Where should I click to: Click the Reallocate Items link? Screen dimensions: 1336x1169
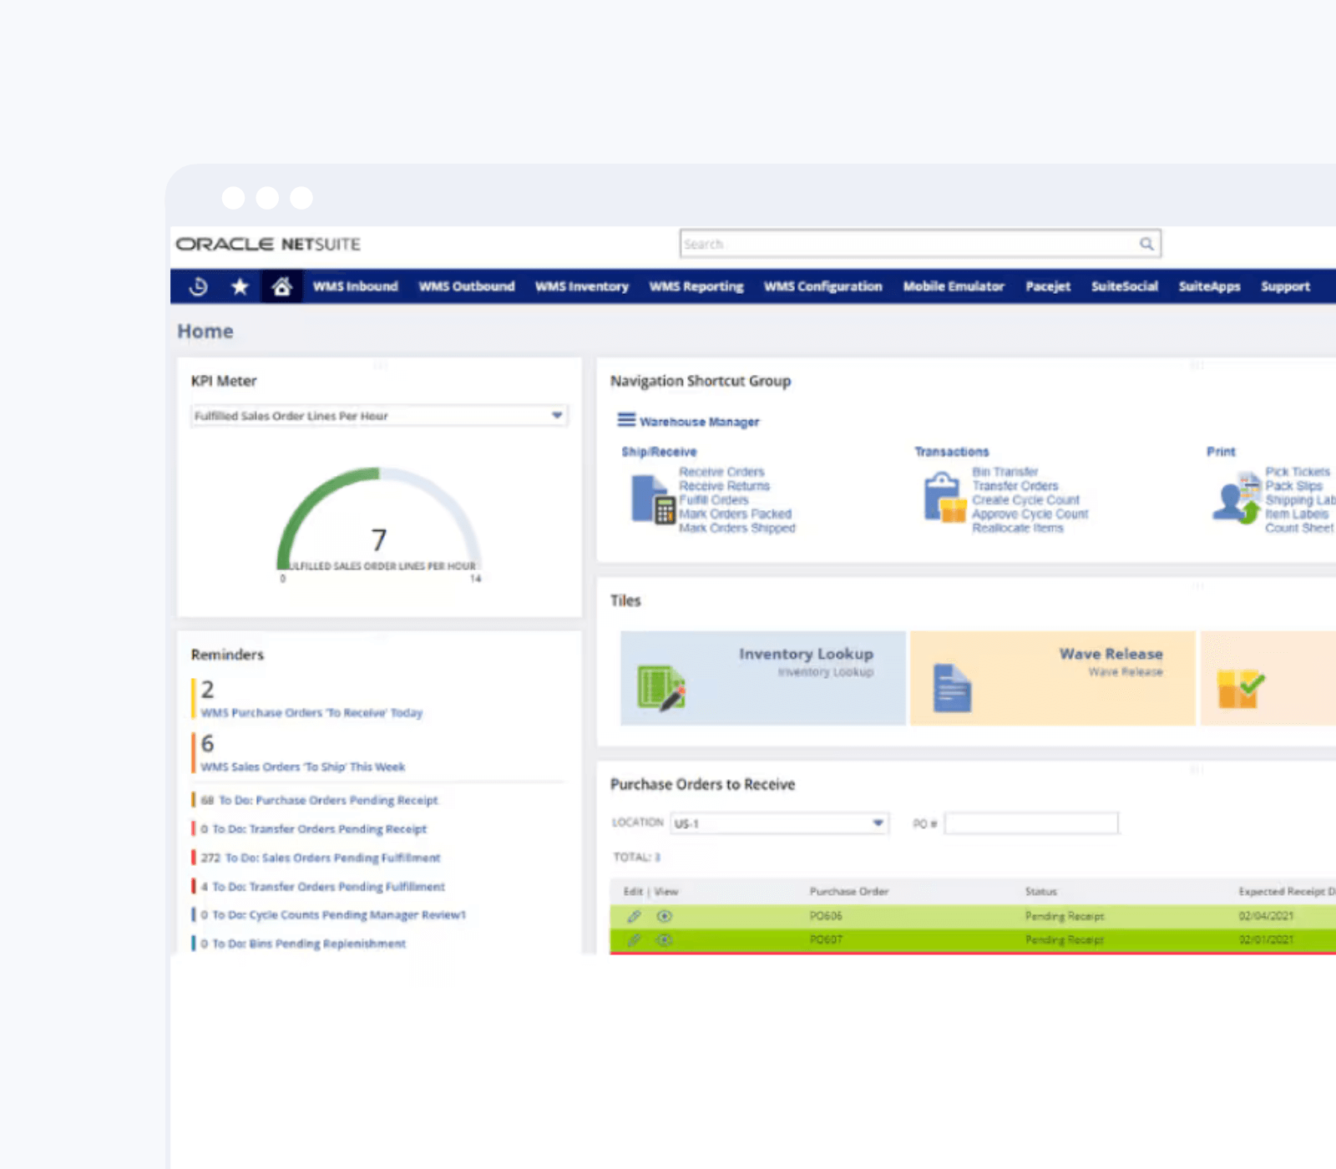point(1018,529)
